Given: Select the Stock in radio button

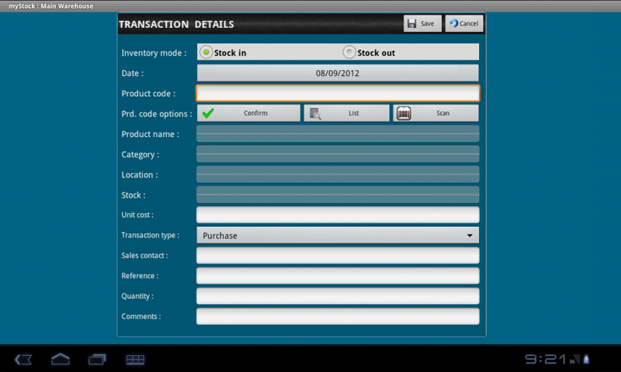Looking at the screenshot, I should pyautogui.click(x=206, y=53).
